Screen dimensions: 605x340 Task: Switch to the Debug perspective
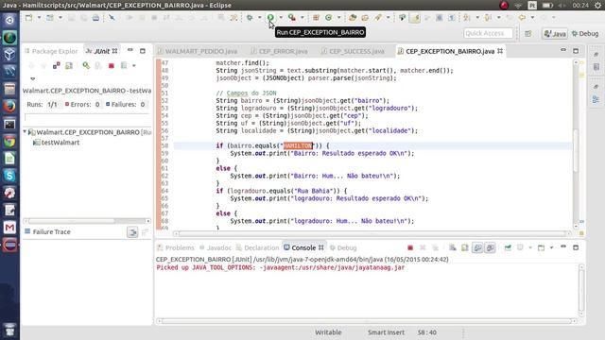point(585,34)
